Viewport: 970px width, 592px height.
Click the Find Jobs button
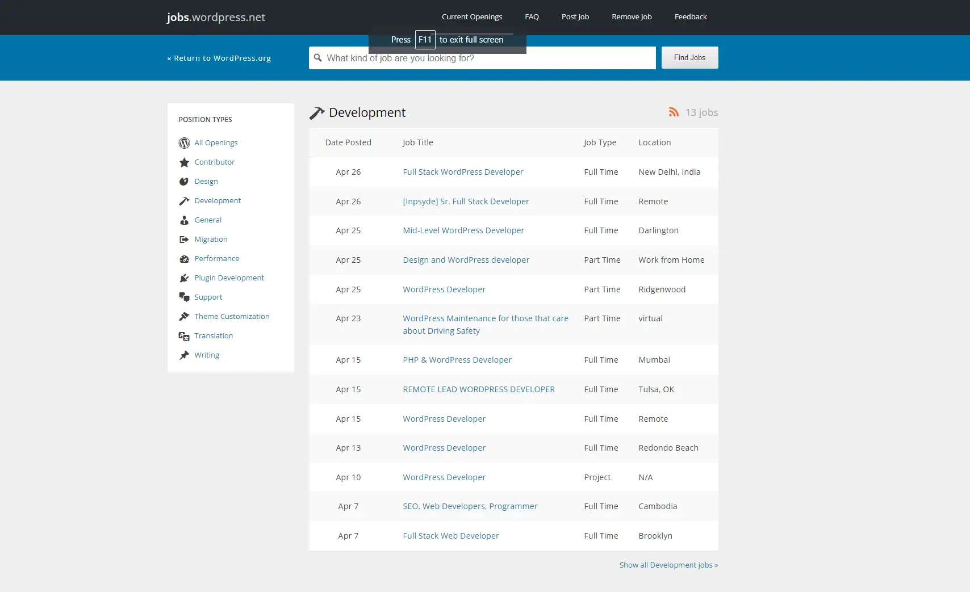tap(689, 58)
